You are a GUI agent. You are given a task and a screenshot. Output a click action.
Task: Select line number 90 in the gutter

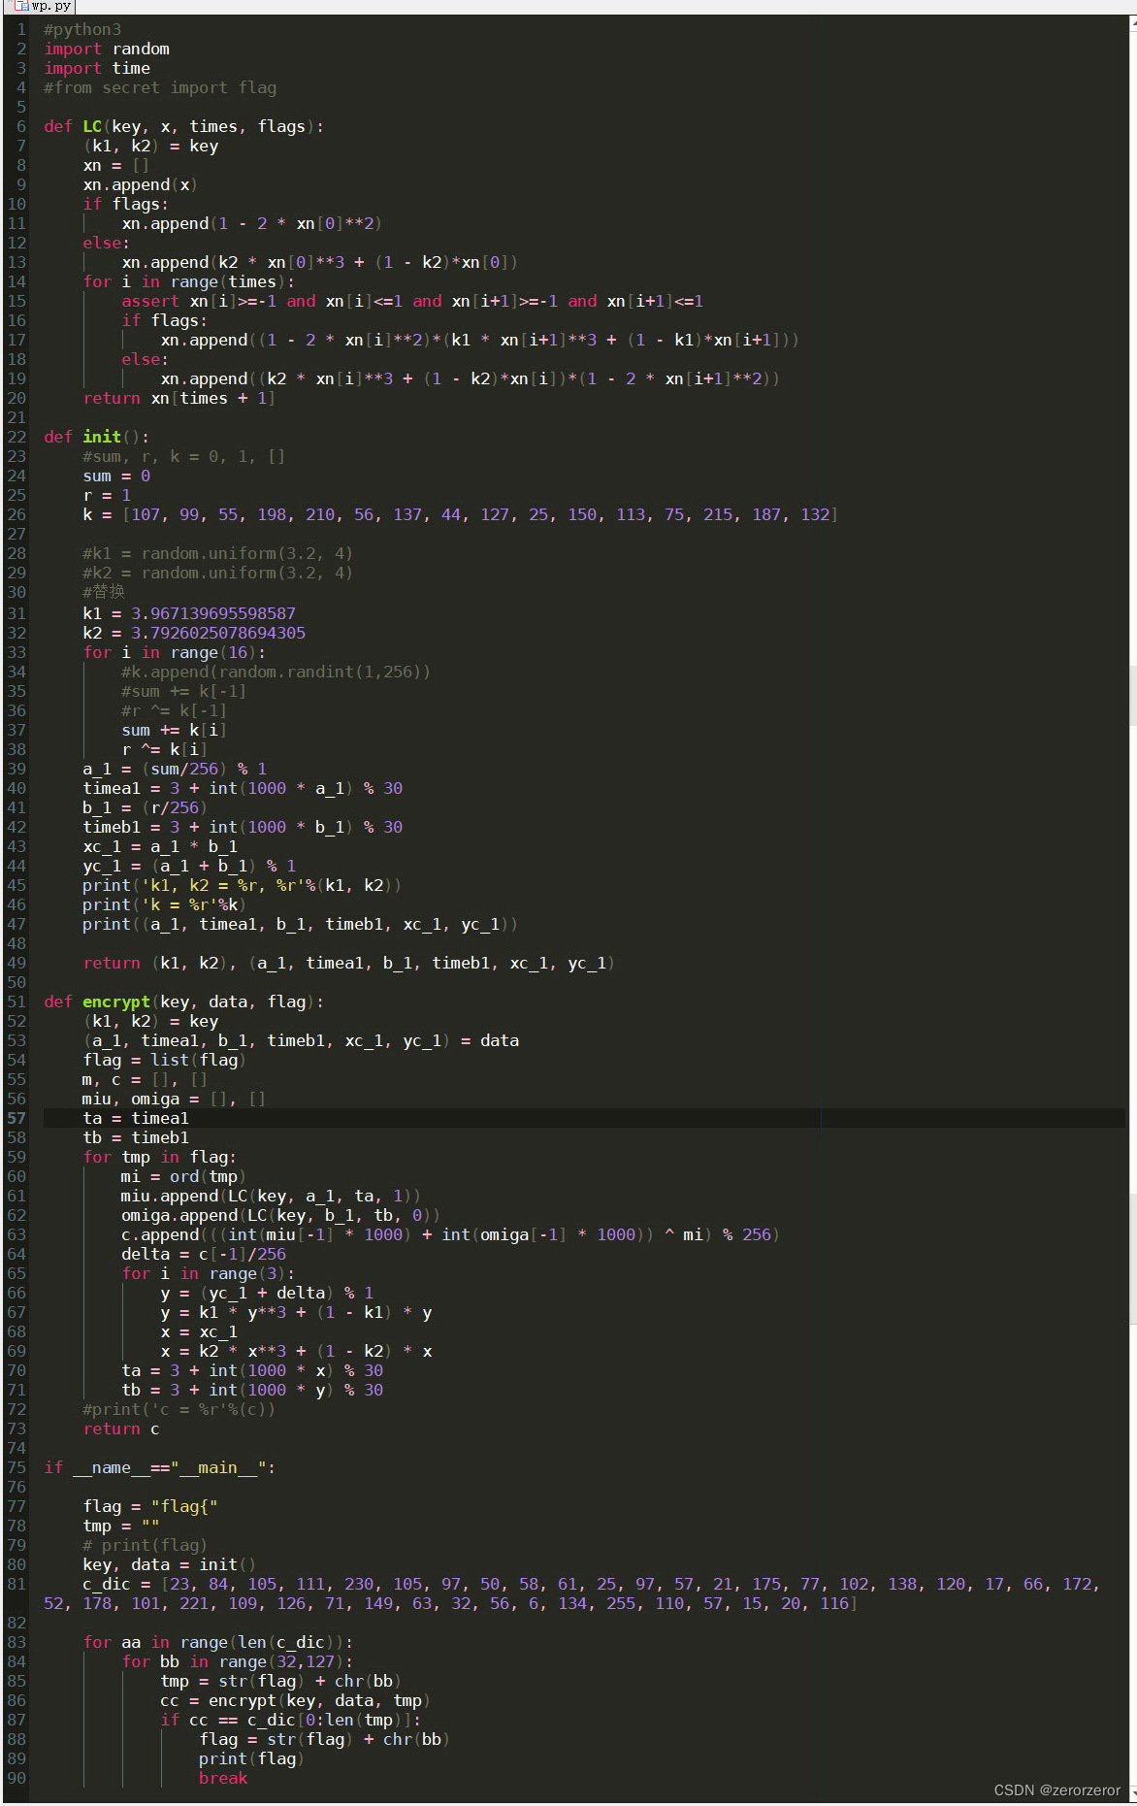click(16, 1778)
